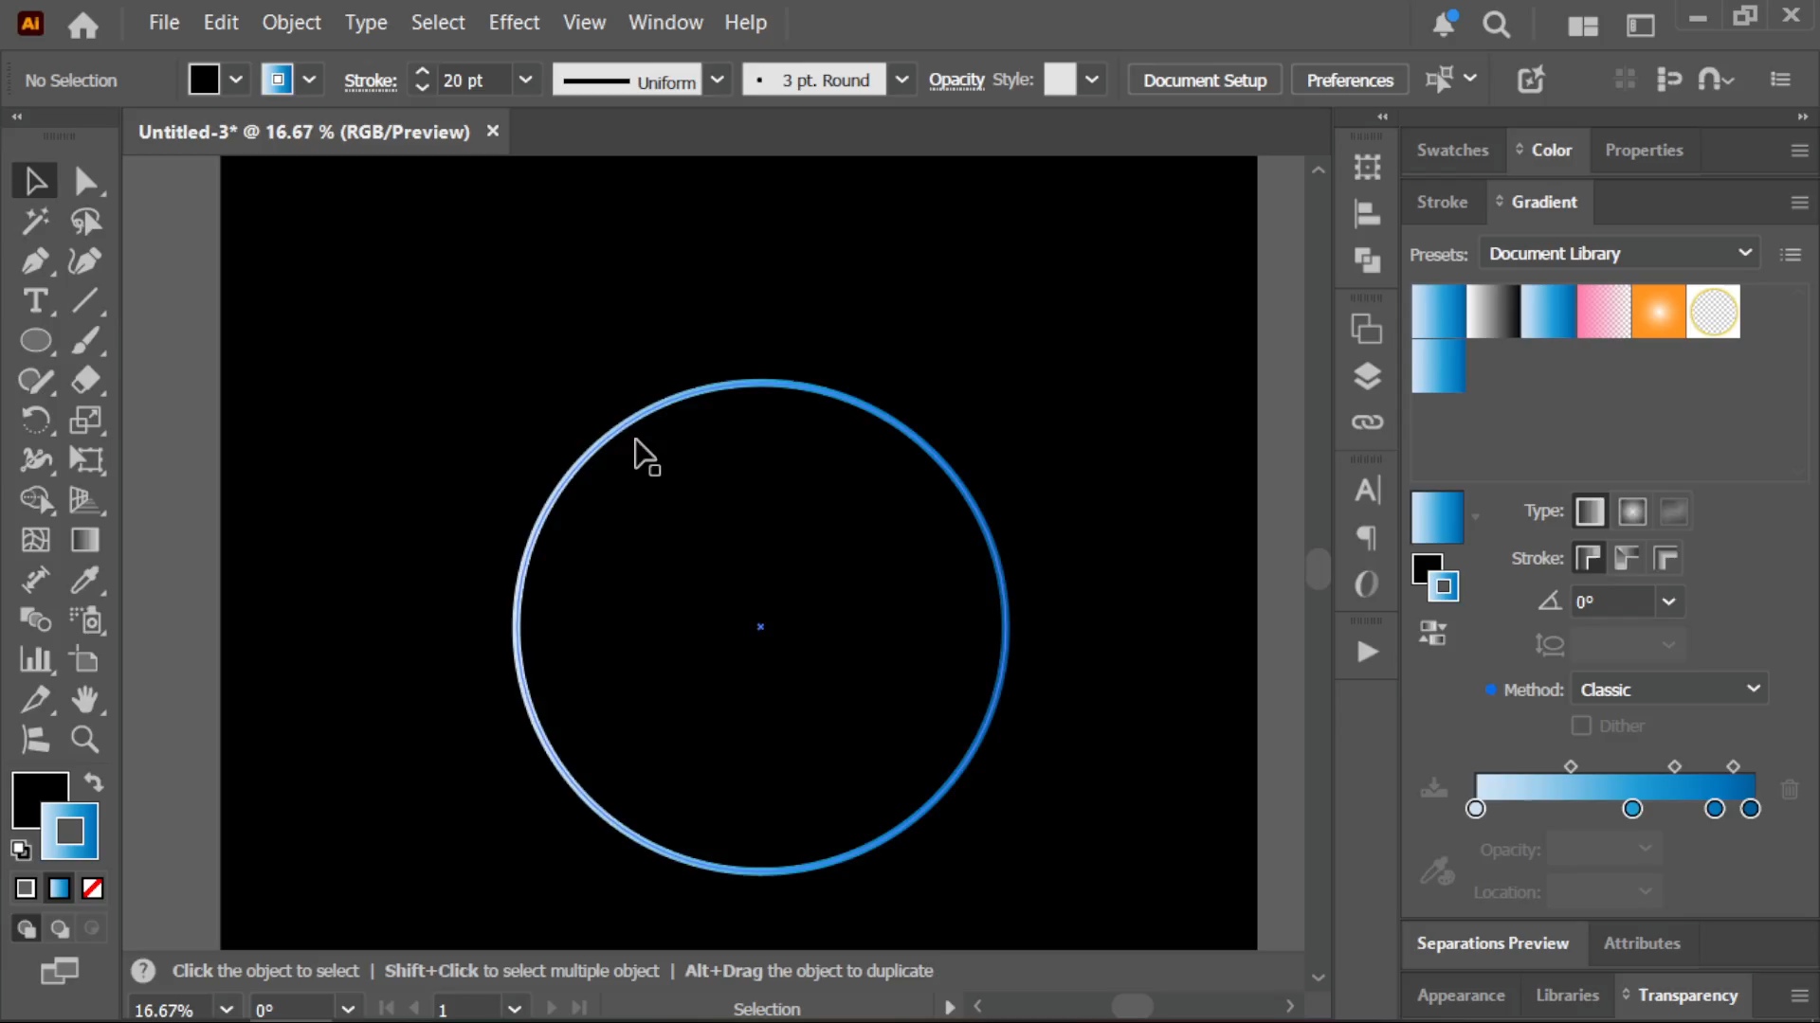This screenshot has height=1023, width=1820.
Task: Select the leftmost gradient color stop
Action: click(1475, 809)
